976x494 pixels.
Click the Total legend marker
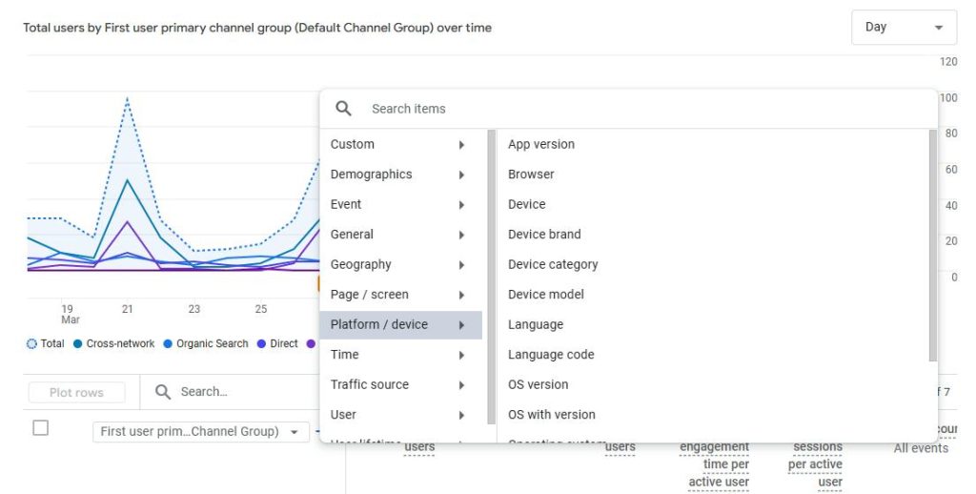click(31, 344)
